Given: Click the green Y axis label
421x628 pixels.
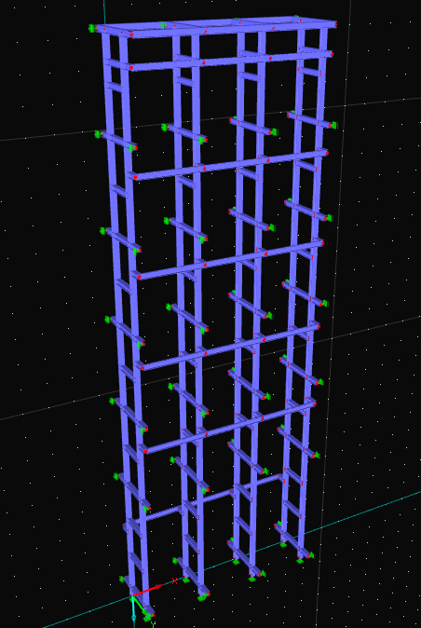Looking at the screenshot, I should click(153, 624).
